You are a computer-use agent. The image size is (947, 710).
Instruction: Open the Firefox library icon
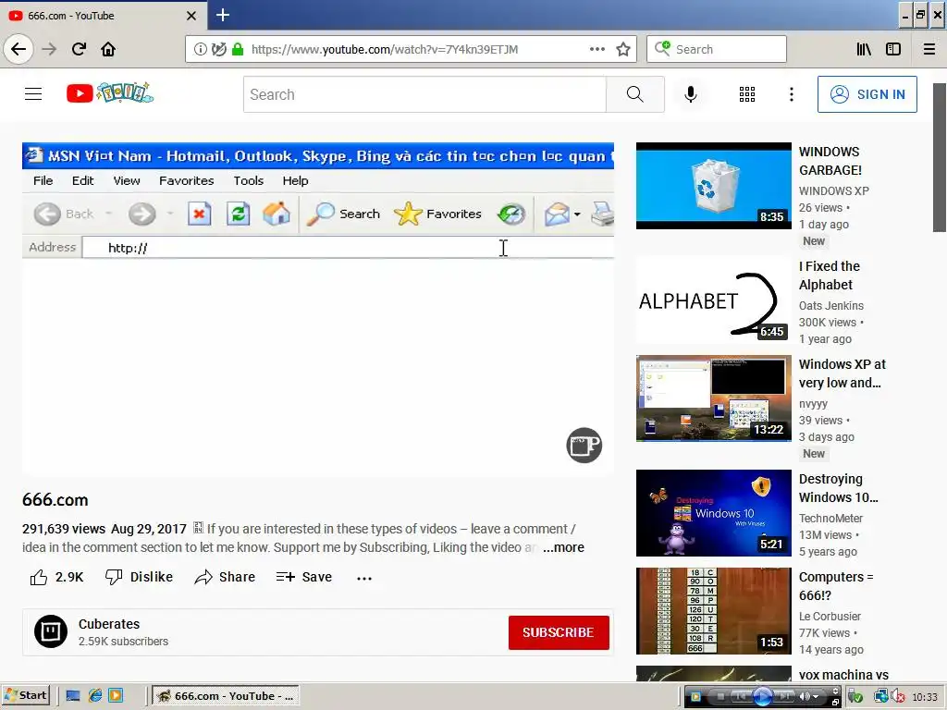coord(864,49)
